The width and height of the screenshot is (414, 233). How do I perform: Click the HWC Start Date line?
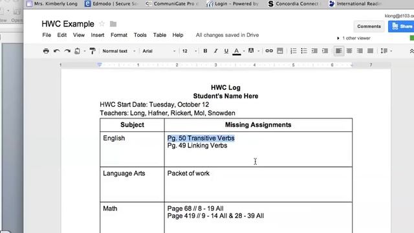(x=154, y=104)
